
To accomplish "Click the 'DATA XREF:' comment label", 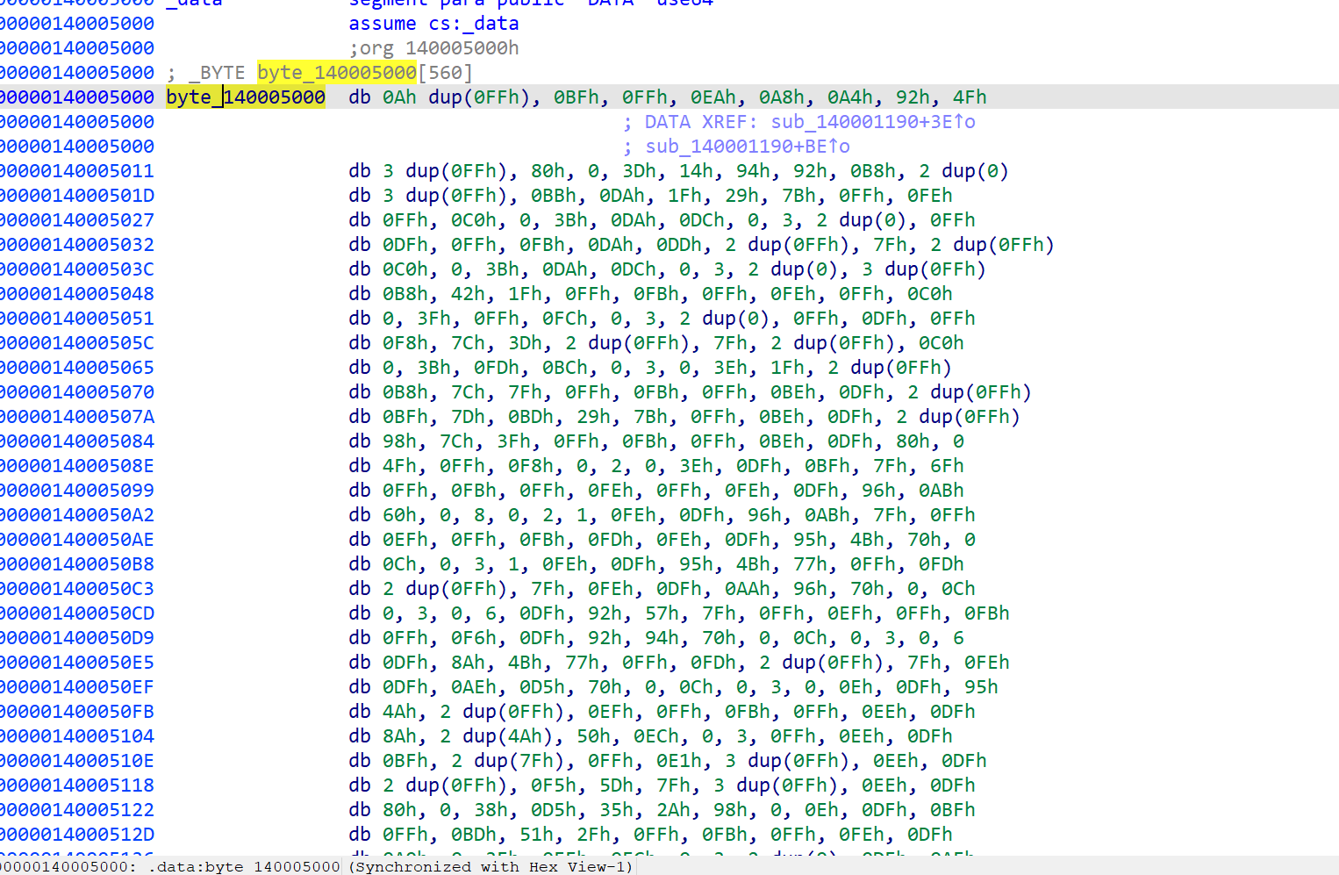I will pyautogui.click(x=701, y=122).
